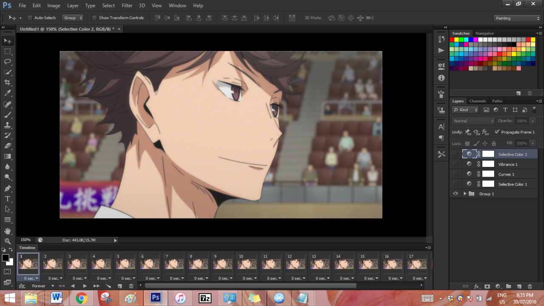Pick the red swatch in Swatches
The width and height of the screenshot is (544, 306).
452,40
